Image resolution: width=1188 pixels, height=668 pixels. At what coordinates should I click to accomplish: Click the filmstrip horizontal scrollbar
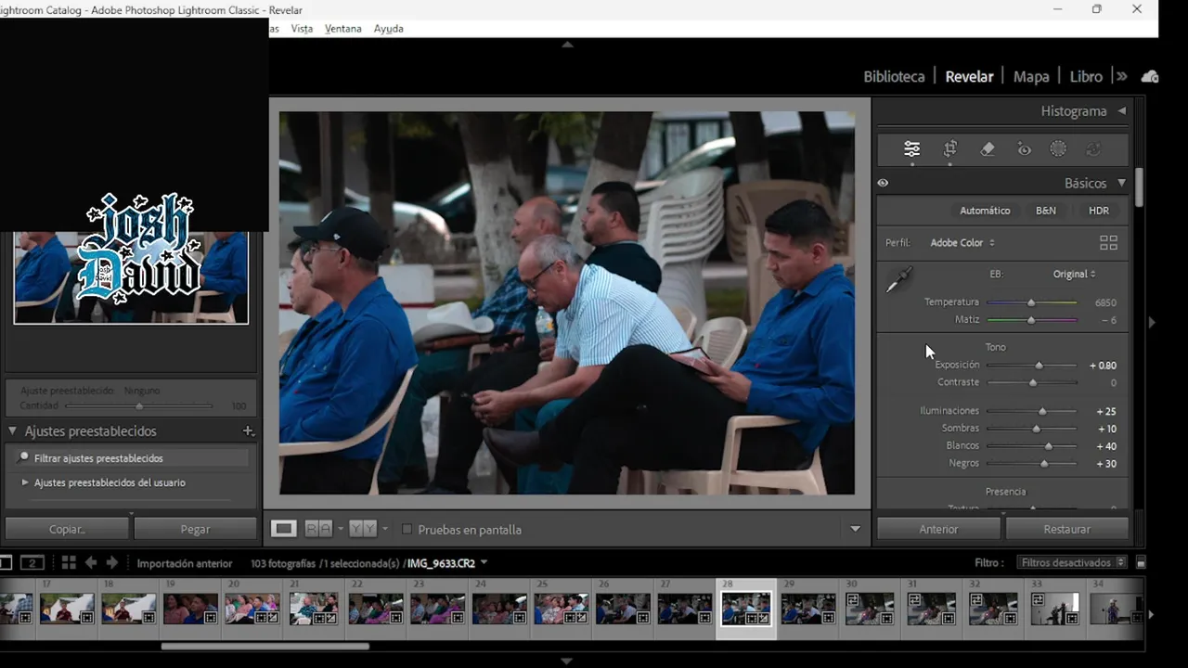265,647
